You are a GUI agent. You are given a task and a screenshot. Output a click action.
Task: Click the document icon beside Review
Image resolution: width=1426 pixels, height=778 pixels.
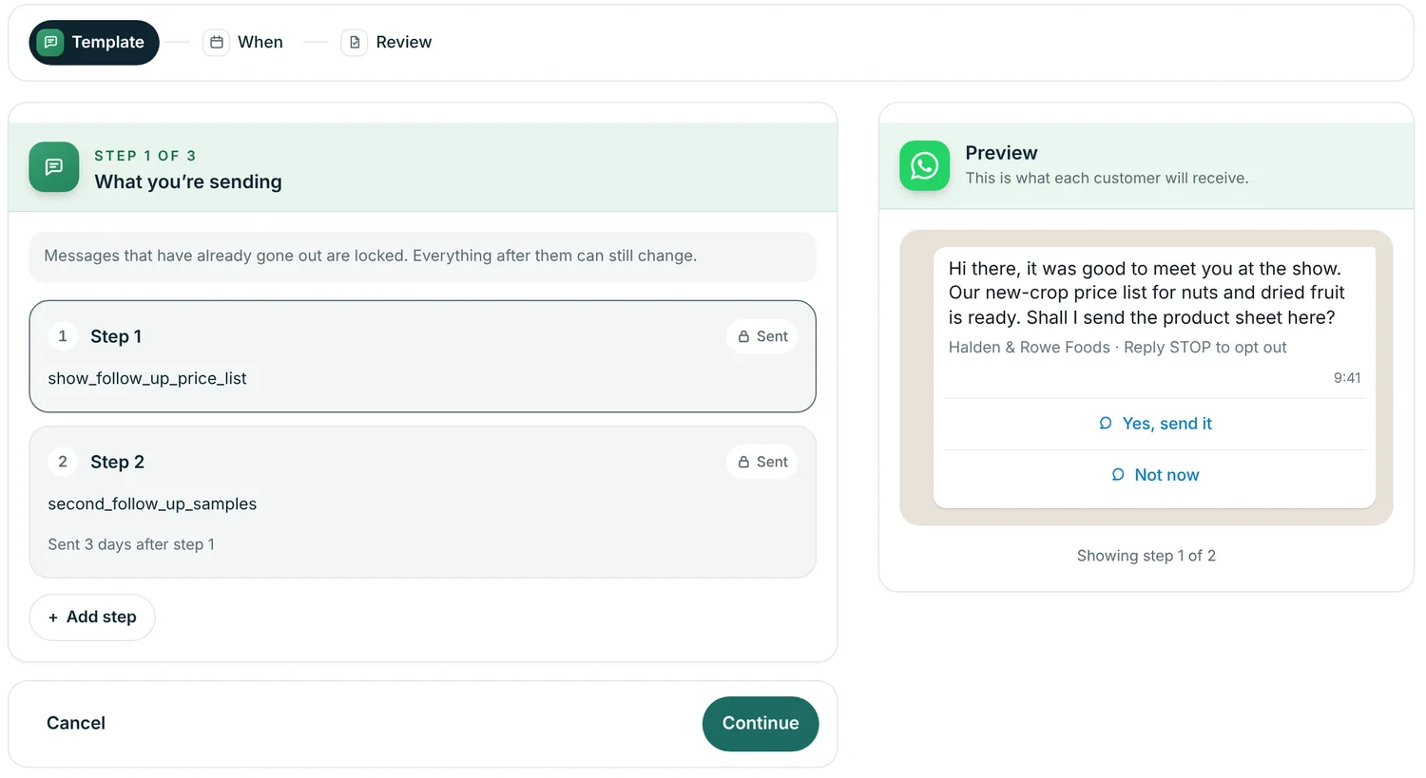tap(355, 42)
